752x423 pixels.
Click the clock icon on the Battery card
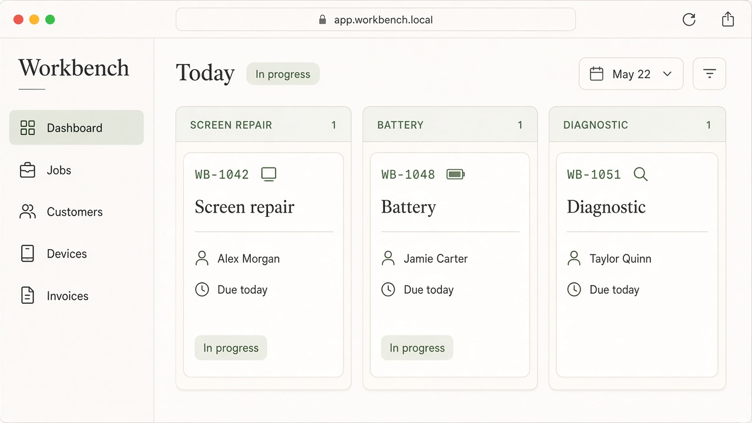pyautogui.click(x=388, y=290)
